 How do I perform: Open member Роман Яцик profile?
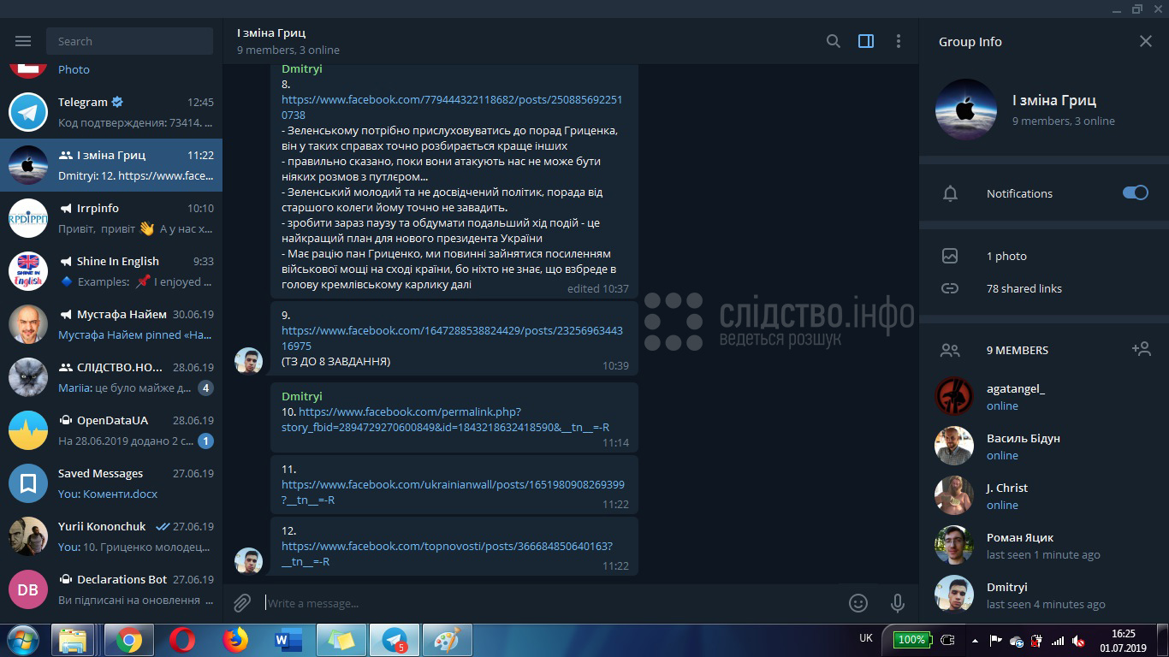pyautogui.click(x=1044, y=545)
